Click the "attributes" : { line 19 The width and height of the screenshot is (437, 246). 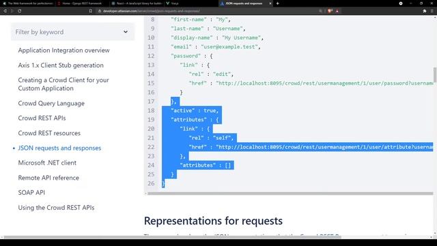[195, 120]
